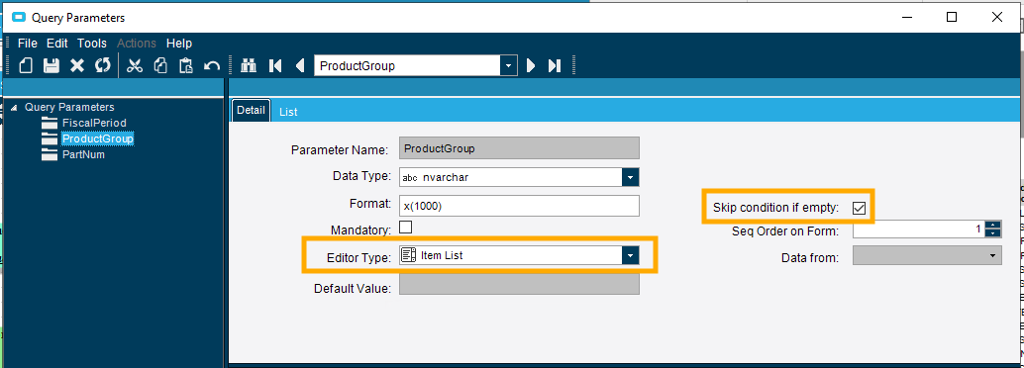This screenshot has width=1024, height=368.
Task: Click the Parameter Name field
Action: pos(519,148)
